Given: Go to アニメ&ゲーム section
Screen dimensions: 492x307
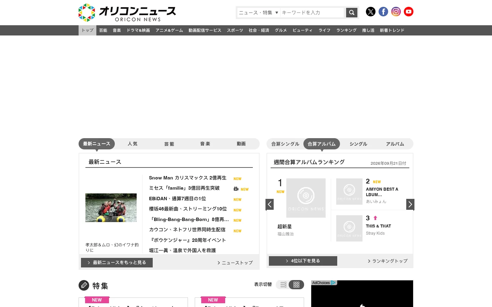Looking at the screenshot, I should [169, 30].
